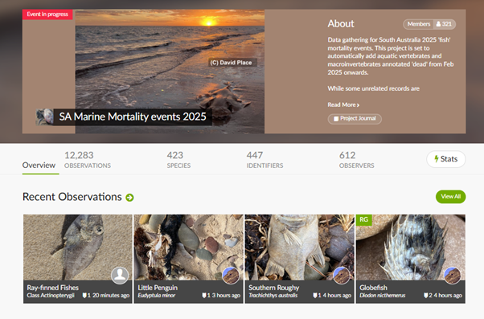The width and height of the screenshot is (484, 319).
Task: Open Southern Roughy species name link
Action: click(274, 288)
